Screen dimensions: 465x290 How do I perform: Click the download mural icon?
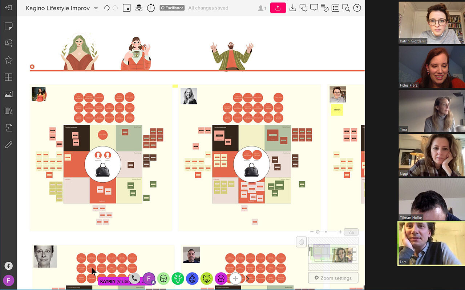pyautogui.click(x=292, y=8)
